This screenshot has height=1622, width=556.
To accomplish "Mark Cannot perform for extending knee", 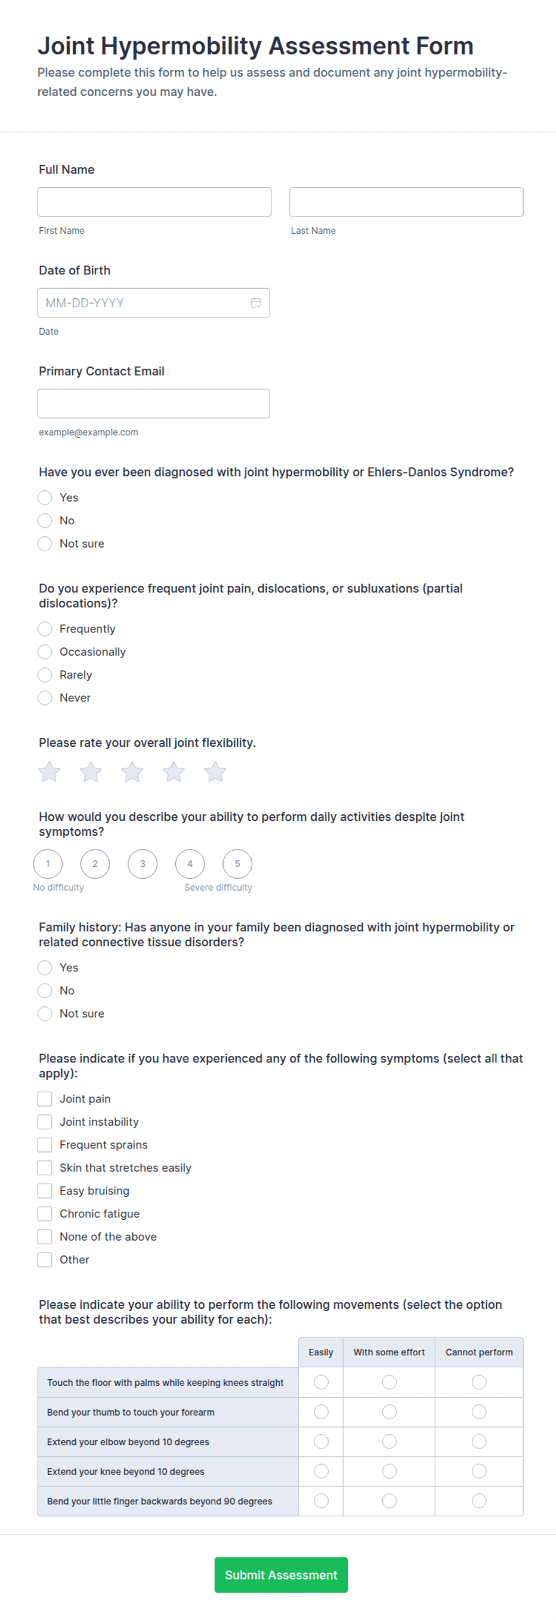I will (x=479, y=1470).
